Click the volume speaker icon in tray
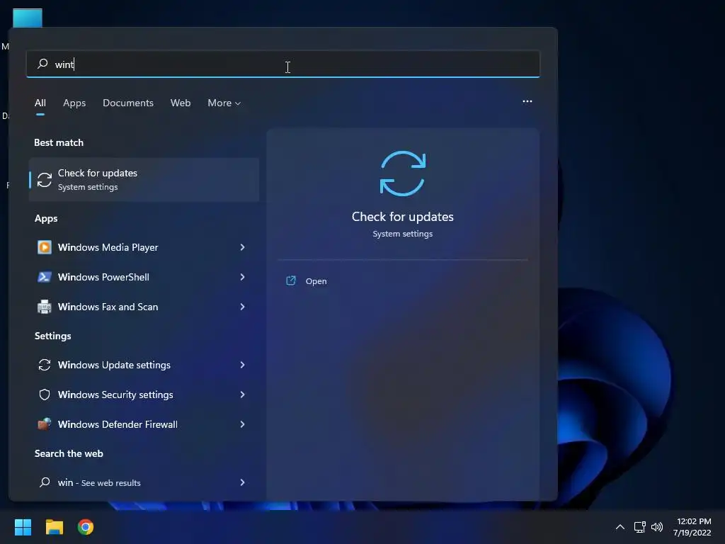Screen dimensions: 725x544 coord(656,527)
